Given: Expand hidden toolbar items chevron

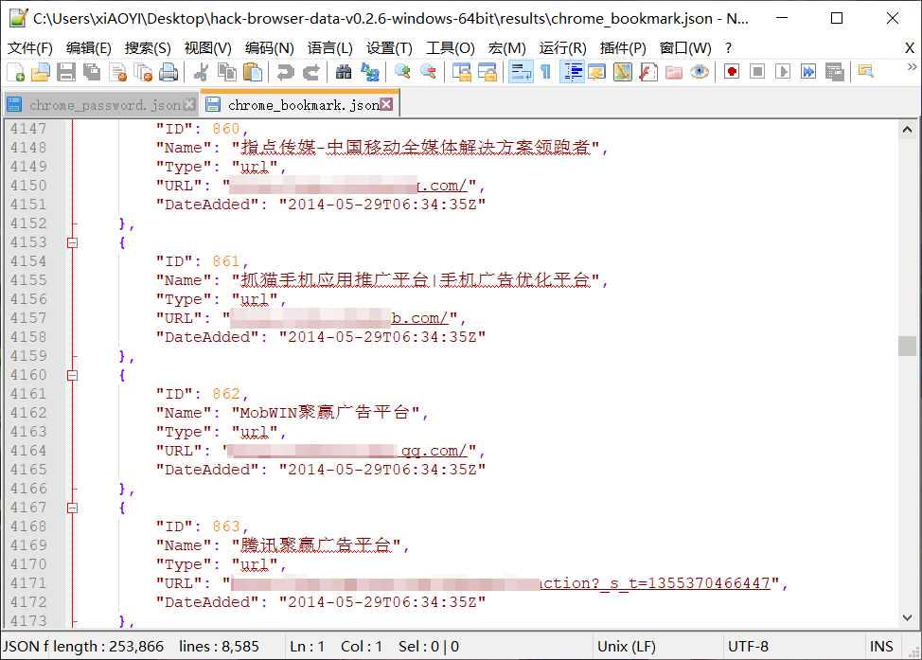Looking at the screenshot, I should pyautogui.click(x=912, y=66).
